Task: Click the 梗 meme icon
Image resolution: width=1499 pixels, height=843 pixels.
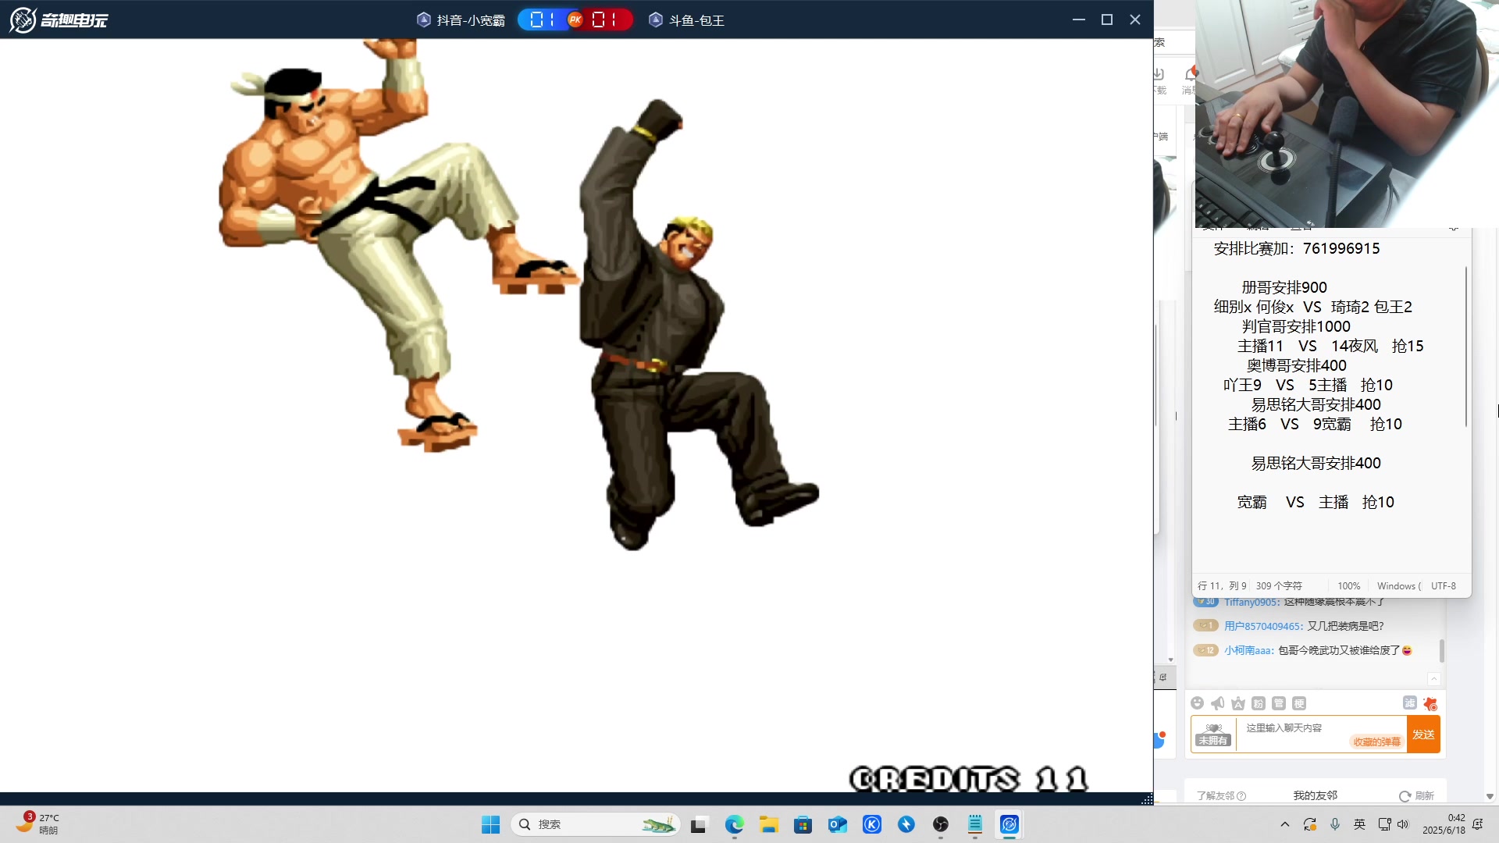Action: coord(1299,703)
